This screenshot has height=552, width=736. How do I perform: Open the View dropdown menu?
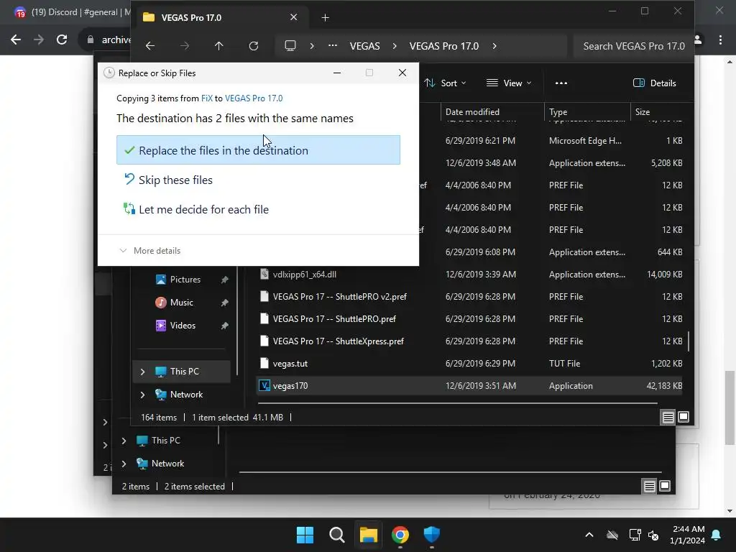pyautogui.click(x=509, y=83)
